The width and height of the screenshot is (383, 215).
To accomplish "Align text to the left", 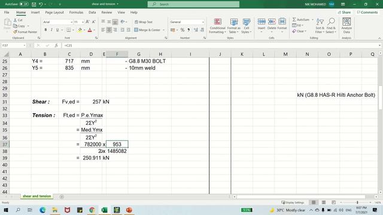I will pyautogui.click(x=103, y=30).
